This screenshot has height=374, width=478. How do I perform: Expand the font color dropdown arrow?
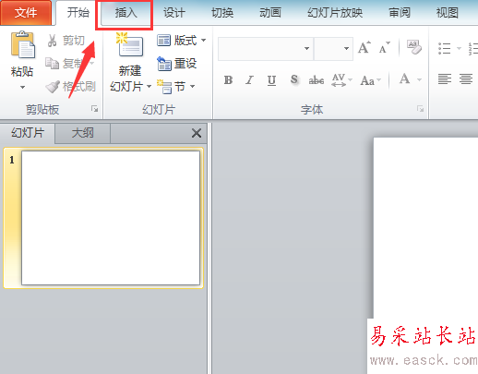coord(419,79)
